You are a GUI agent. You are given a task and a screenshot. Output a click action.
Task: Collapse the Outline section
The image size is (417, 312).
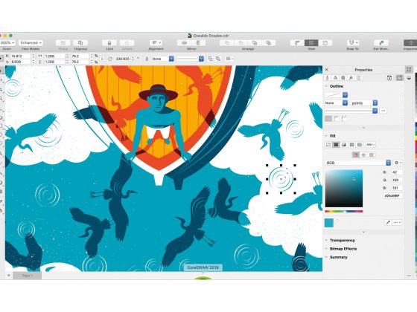coord(327,86)
